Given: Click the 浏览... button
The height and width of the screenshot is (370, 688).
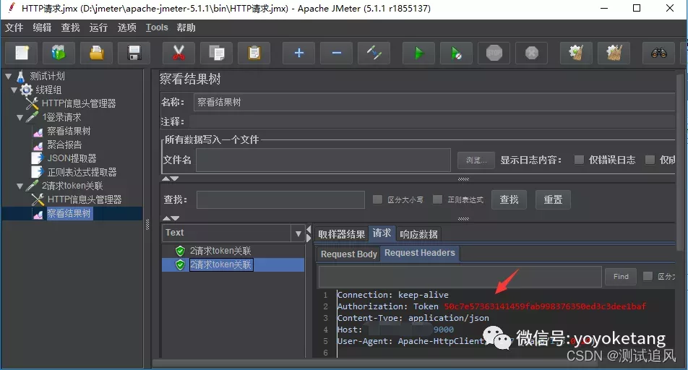Looking at the screenshot, I should tap(476, 160).
